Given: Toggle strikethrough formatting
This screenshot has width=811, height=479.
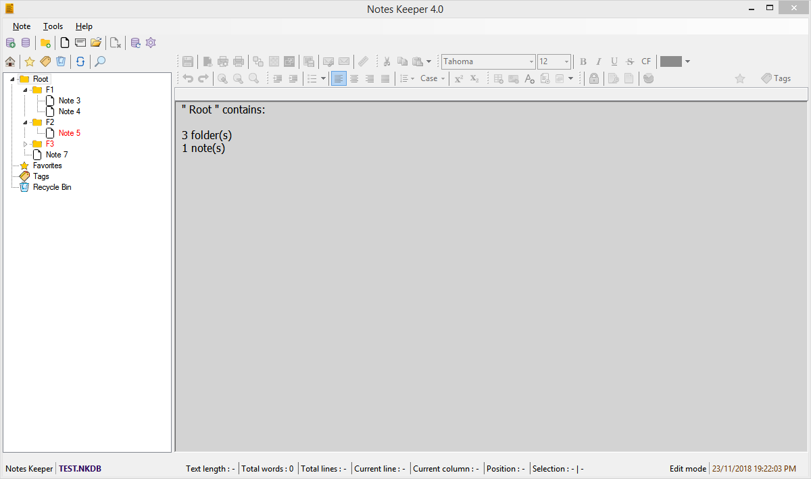Looking at the screenshot, I should click(629, 61).
